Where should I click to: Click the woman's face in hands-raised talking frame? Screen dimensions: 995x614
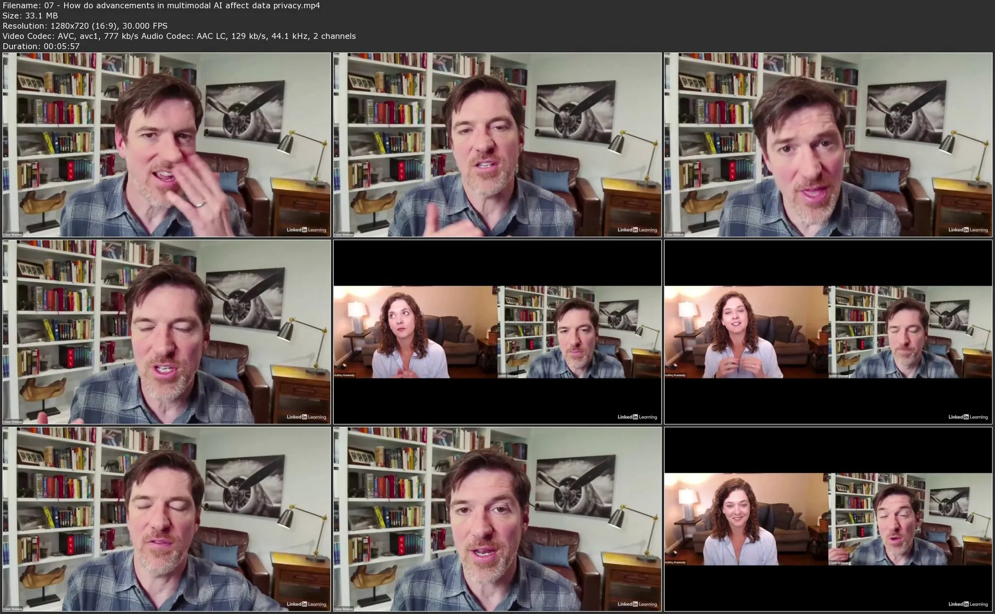pyautogui.click(x=735, y=316)
